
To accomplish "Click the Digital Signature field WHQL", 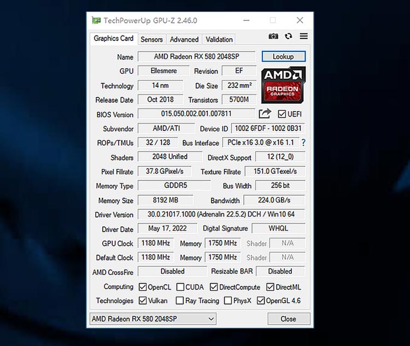I will [278, 228].
